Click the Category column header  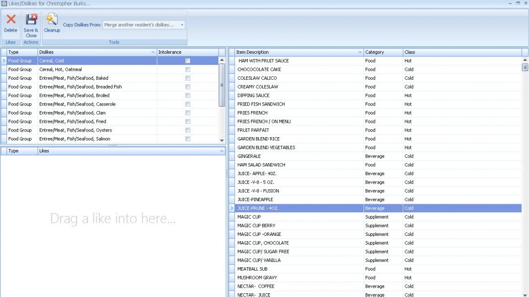tap(383, 52)
